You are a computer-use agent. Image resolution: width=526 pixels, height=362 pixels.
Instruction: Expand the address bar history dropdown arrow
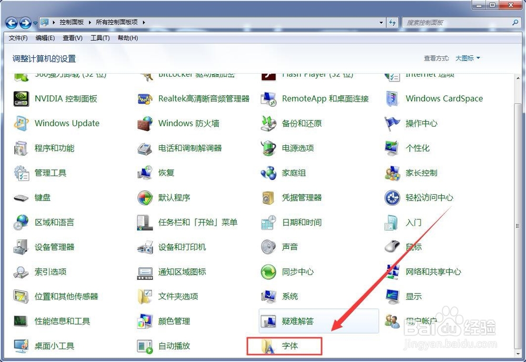(x=381, y=23)
